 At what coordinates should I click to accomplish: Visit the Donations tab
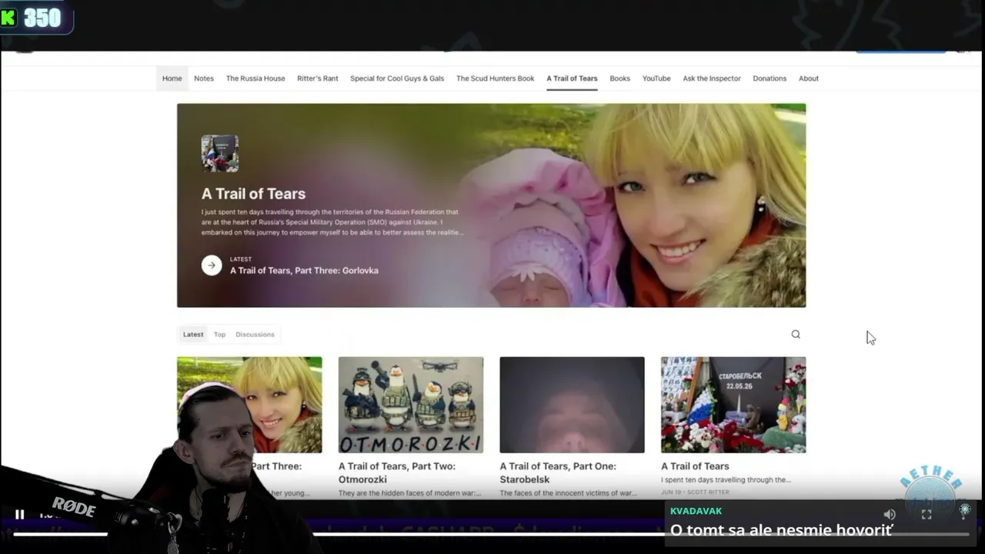770,78
